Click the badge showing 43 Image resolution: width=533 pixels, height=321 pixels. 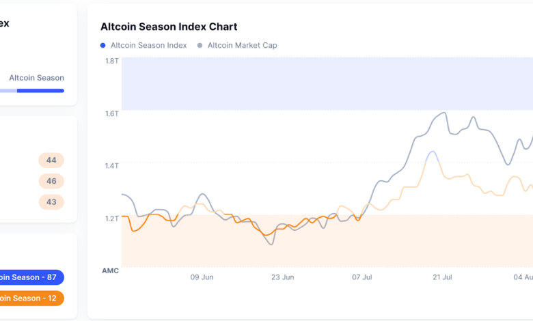pos(51,202)
